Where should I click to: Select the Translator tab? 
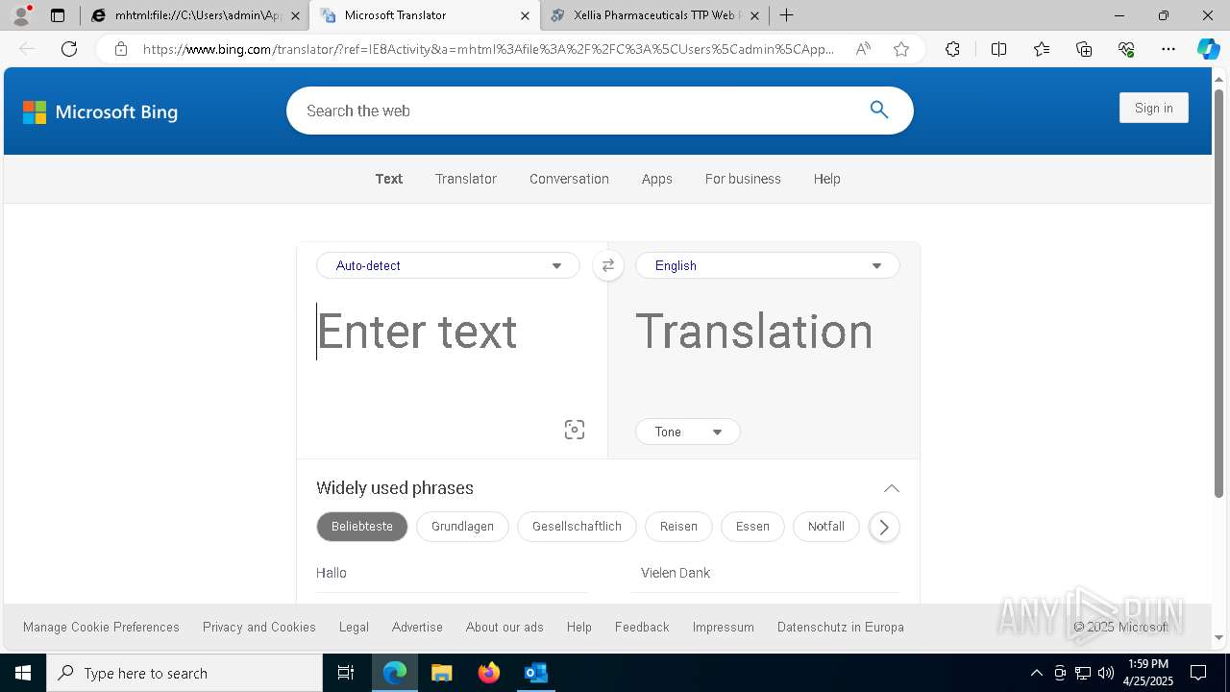pos(466,179)
